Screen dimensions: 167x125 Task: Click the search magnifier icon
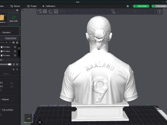pyautogui.click(x=17, y=69)
